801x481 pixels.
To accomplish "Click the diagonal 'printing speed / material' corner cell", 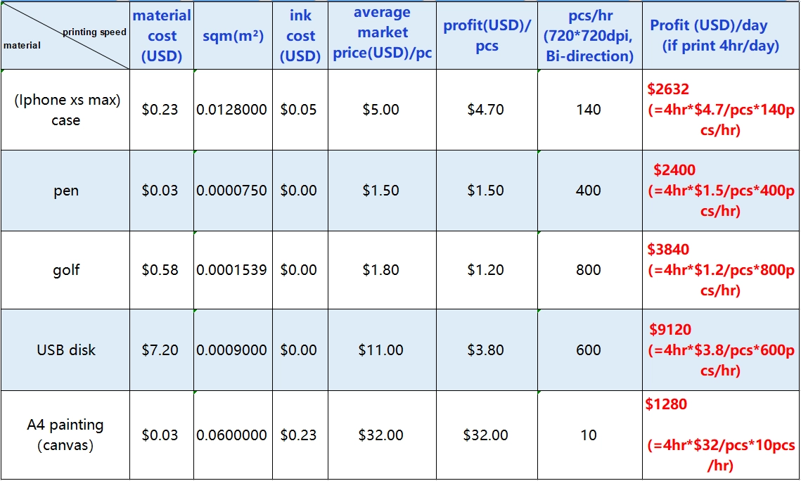I will (x=65, y=36).
